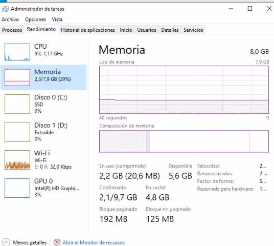Click the Task Manager title bar icon
274x246 pixels.
(x=5, y=9)
